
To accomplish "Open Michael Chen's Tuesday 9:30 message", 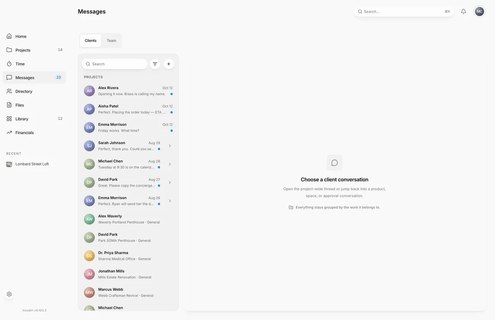I will [122, 164].
